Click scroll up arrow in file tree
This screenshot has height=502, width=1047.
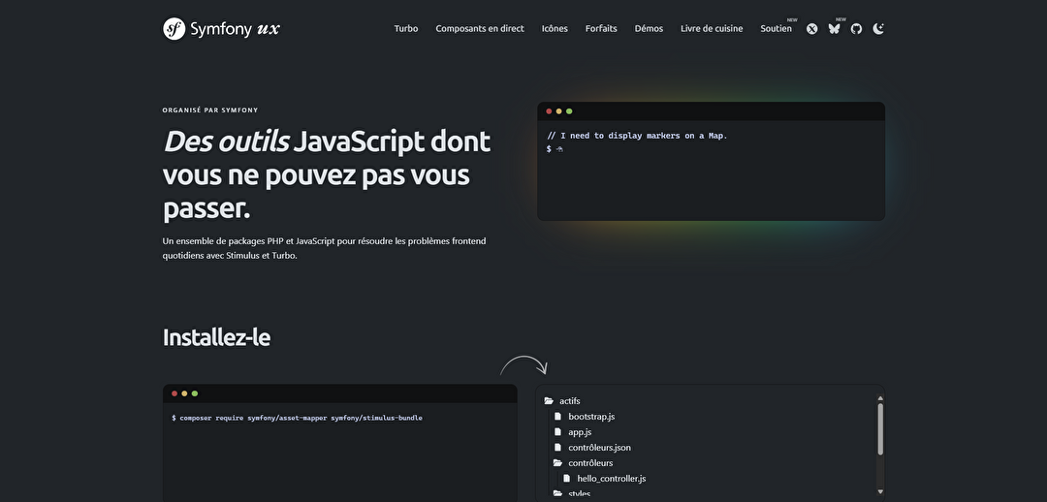[x=880, y=398]
